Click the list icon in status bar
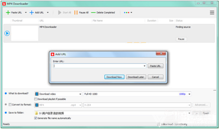The width and height of the screenshot is (219, 129). click(x=159, y=124)
